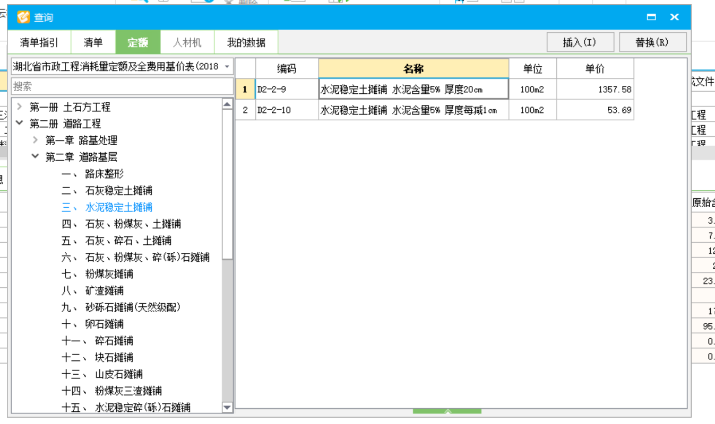Click the 厚度20cm quota name cell
715x424 pixels.
(414, 89)
